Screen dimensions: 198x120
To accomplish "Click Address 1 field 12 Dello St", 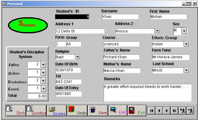I will (x=80, y=31).
